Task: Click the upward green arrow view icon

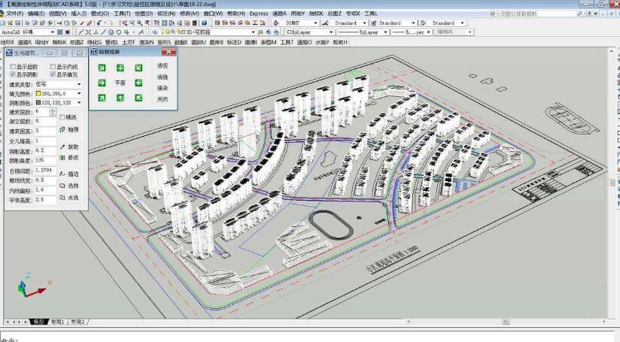Action: pos(120,98)
